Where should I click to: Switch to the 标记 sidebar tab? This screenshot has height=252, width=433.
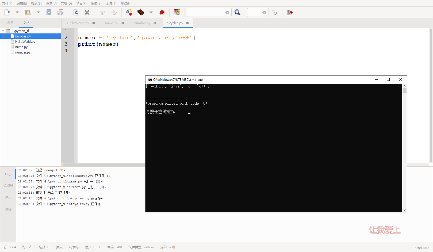[x=10, y=23]
